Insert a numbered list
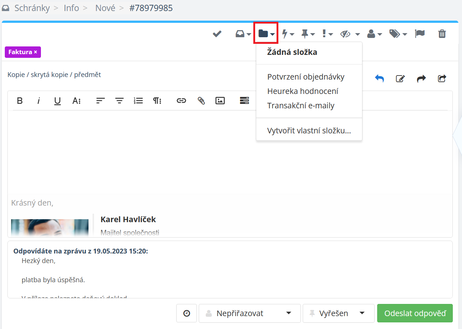Image resolution: width=462 pixels, height=329 pixels. pyautogui.click(x=138, y=101)
